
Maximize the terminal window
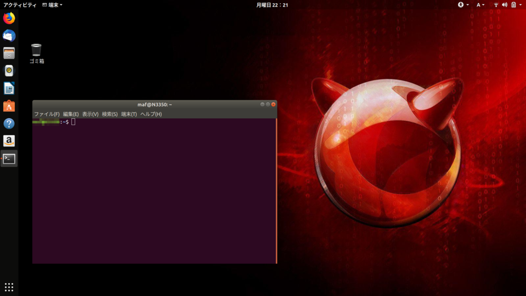(268, 104)
